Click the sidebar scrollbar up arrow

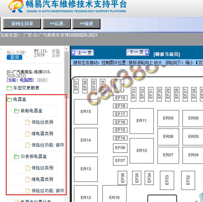click(x=66, y=49)
